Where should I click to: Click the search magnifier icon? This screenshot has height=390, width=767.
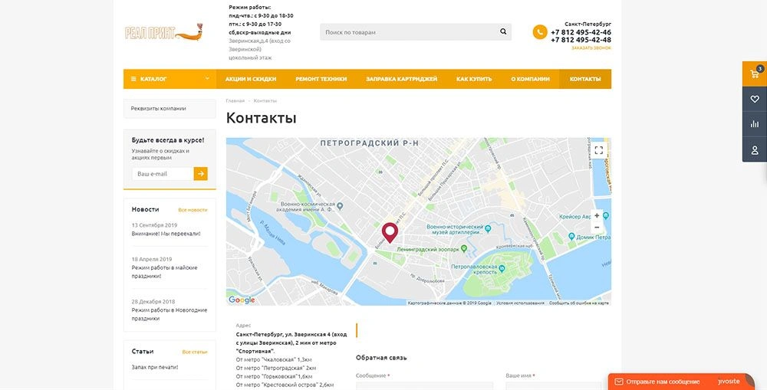click(503, 31)
